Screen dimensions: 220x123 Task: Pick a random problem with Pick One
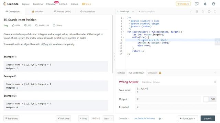point(63,119)
